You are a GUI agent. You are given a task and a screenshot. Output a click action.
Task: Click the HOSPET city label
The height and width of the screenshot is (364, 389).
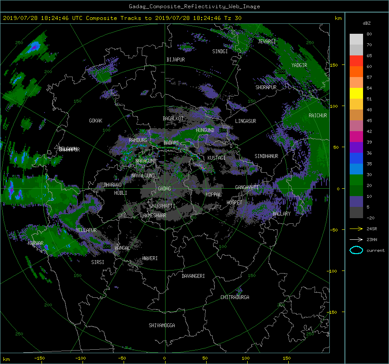click(x=234, y=203)
